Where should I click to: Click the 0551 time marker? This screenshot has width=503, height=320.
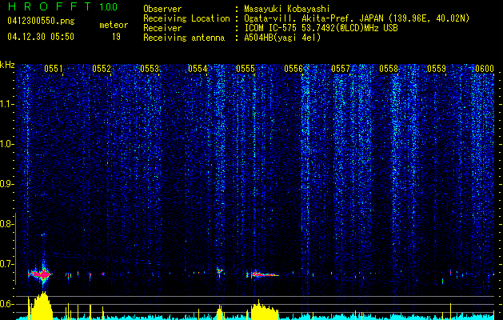(54, 68)
